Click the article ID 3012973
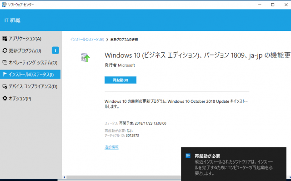This screenshot has height=181, width=291. click(x=132, y=136)
